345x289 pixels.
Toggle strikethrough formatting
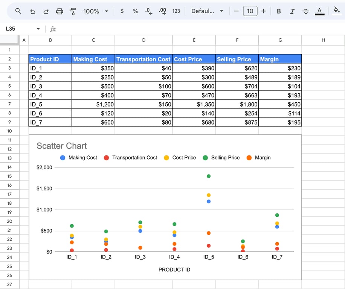(306, 11)
